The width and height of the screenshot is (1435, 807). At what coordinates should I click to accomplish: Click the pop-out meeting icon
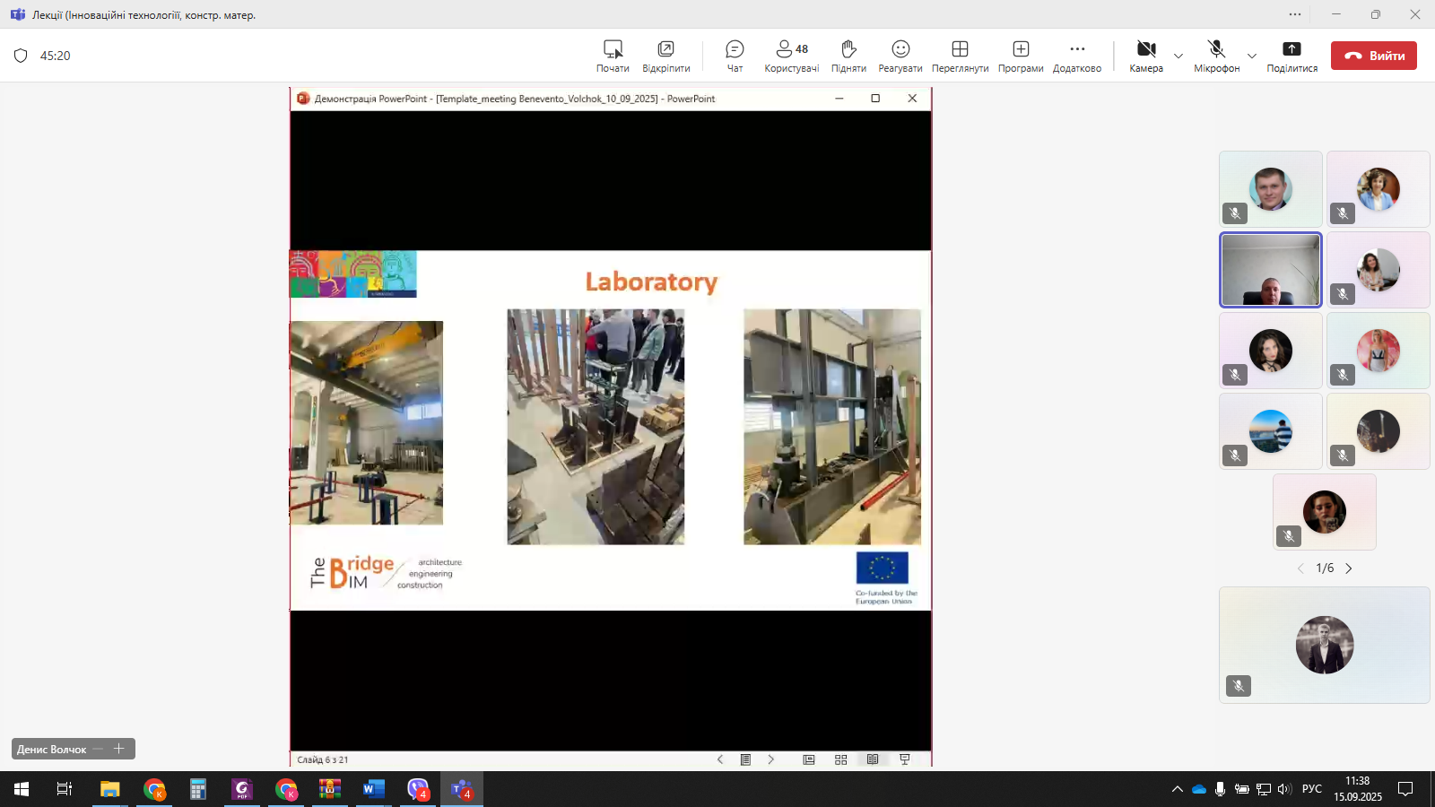click(x=665, y=56)
